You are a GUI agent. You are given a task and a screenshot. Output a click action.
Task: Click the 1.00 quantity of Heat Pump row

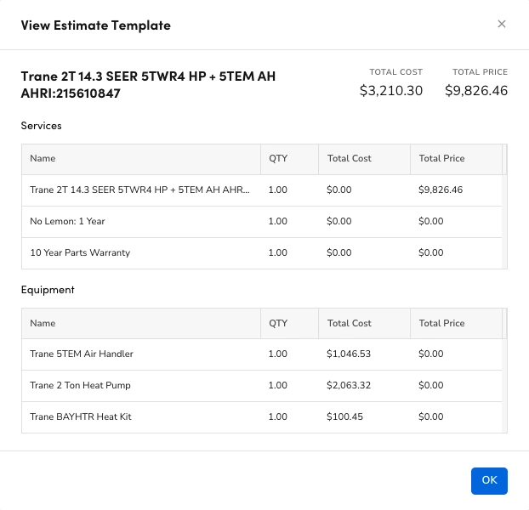277,385
